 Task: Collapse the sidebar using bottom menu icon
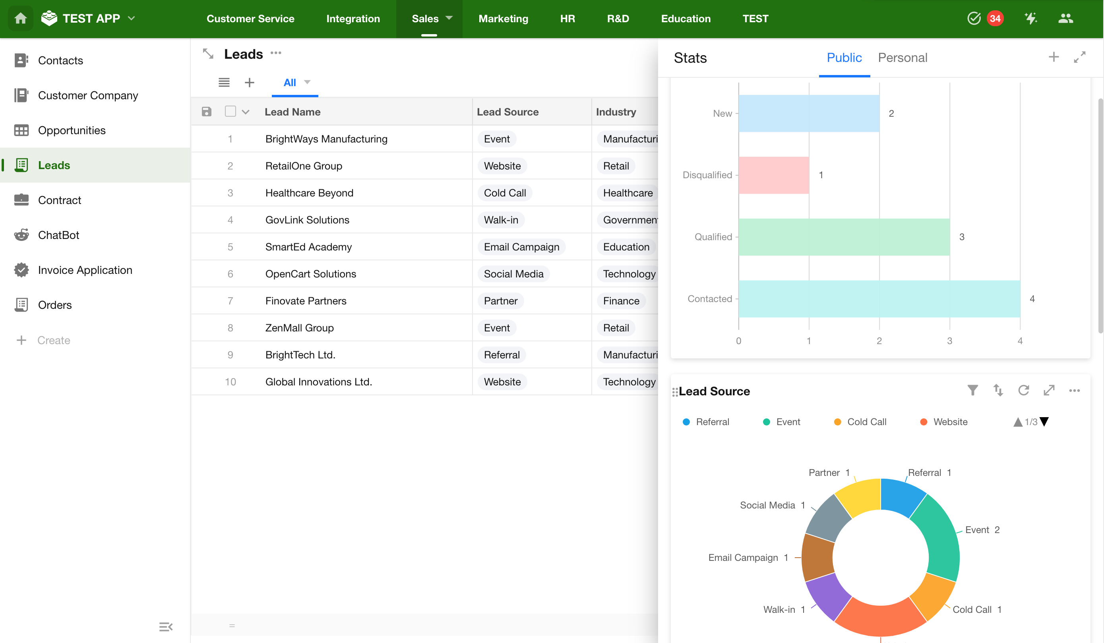(166, 627)
